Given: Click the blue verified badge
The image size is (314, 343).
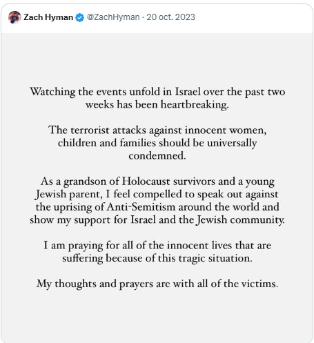Looking at the screenshot, I should click(x=80, y=17).
